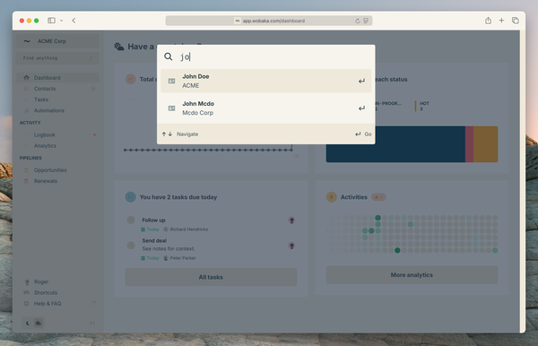Show the tab overview icon
538x346 pixels.
pyautogui.click(x=516, y=21)
